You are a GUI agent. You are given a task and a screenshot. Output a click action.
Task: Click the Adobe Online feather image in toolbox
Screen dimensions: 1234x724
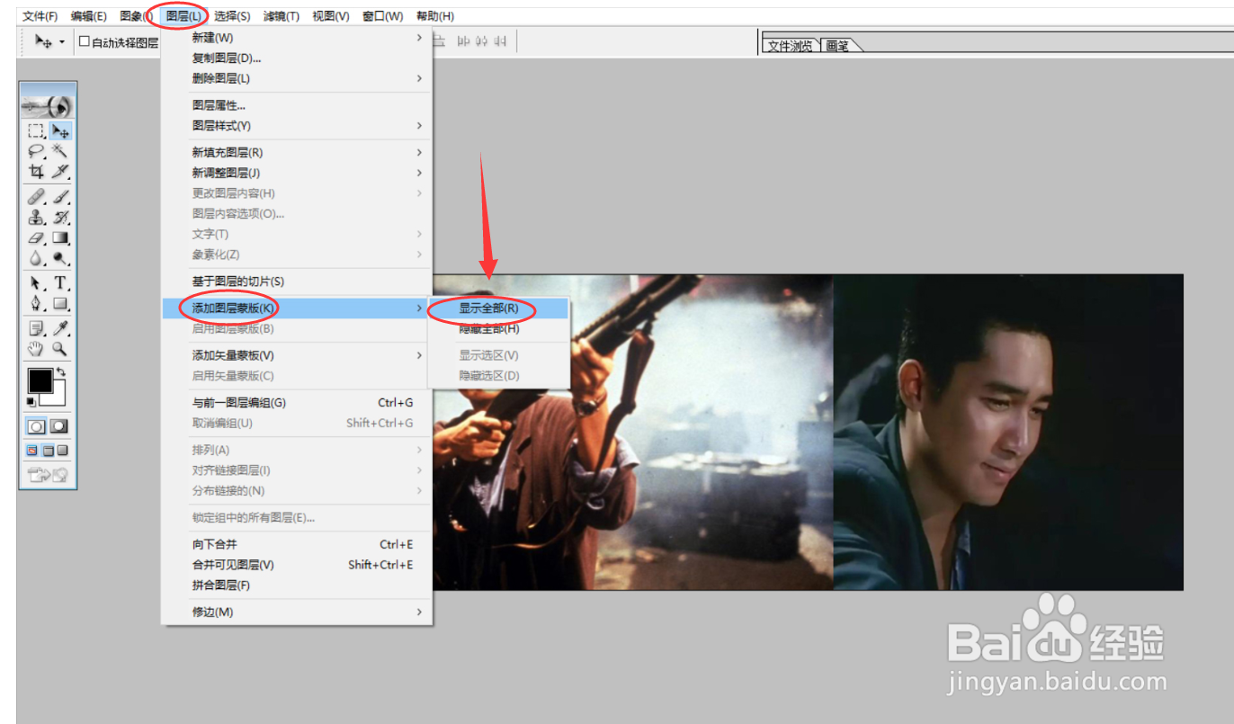tap(48, 105)
